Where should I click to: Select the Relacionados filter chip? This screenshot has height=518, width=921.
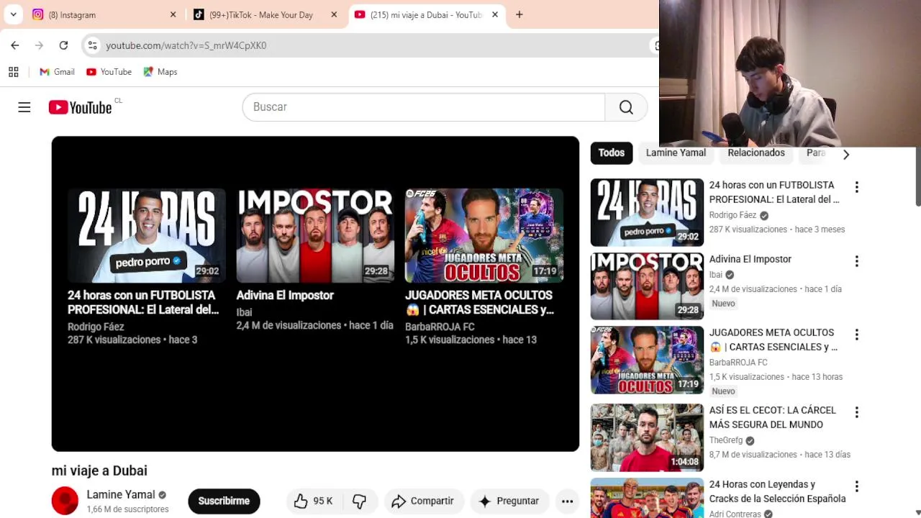756,153
